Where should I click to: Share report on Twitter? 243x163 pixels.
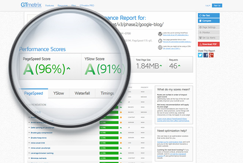click(x=200, y=55)
